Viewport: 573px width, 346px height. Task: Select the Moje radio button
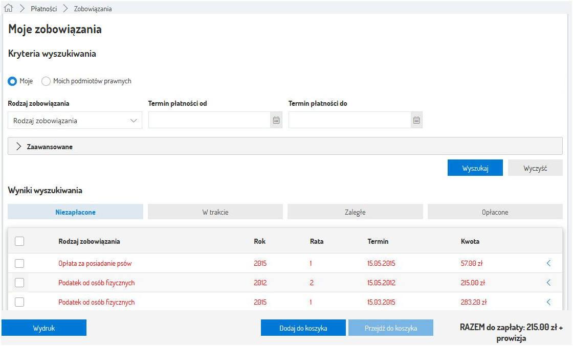(13, 81)
